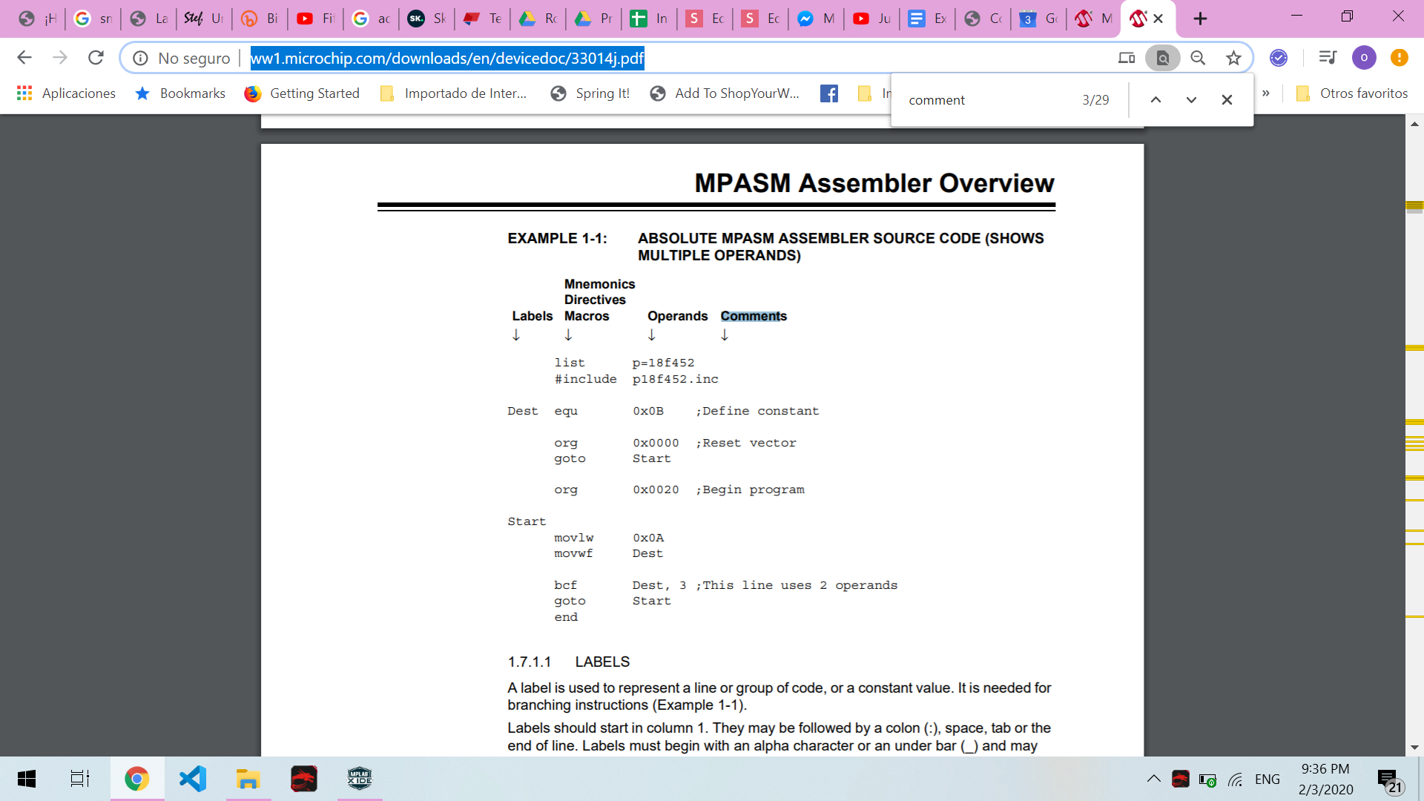Open a new browser tab

point(1200,19)
